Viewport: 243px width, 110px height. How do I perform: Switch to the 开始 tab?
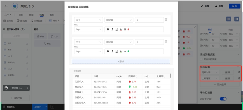click(x=21, y=15)
